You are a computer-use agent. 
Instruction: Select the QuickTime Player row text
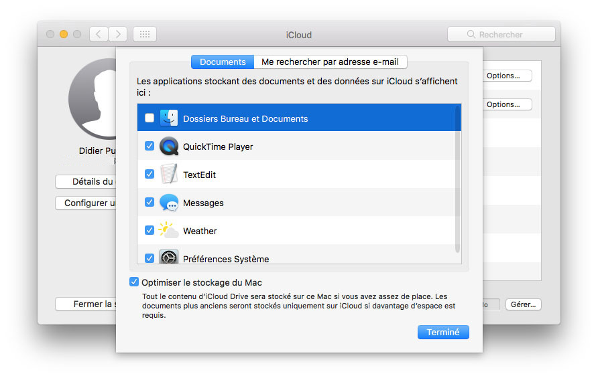click(218, 147)
